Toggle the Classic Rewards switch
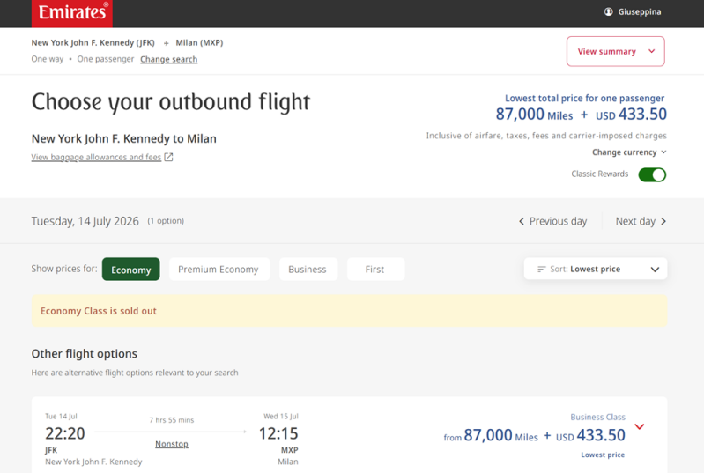The width and height of the screenshot is (704, 473). 652,174
